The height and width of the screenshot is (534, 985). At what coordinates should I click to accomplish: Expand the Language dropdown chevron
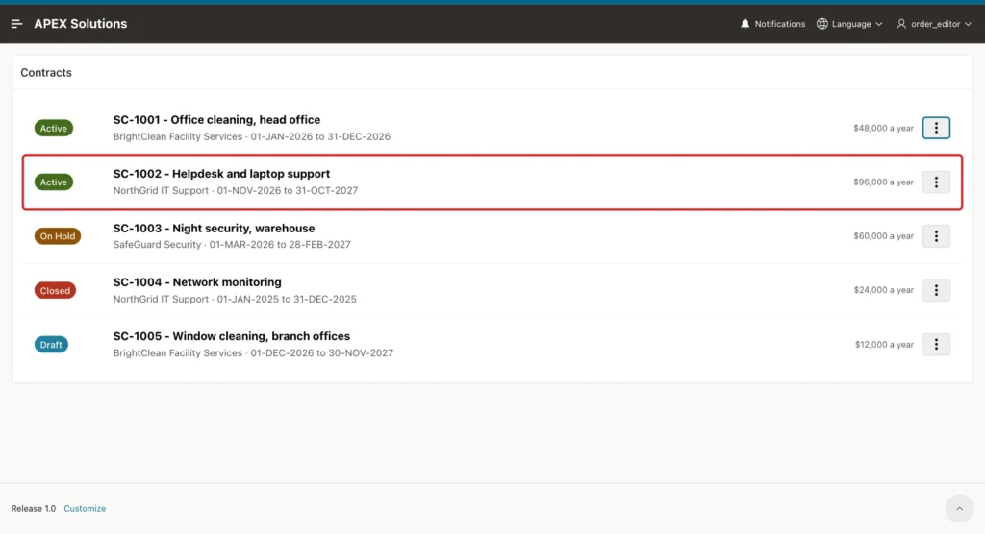point(879,24)
